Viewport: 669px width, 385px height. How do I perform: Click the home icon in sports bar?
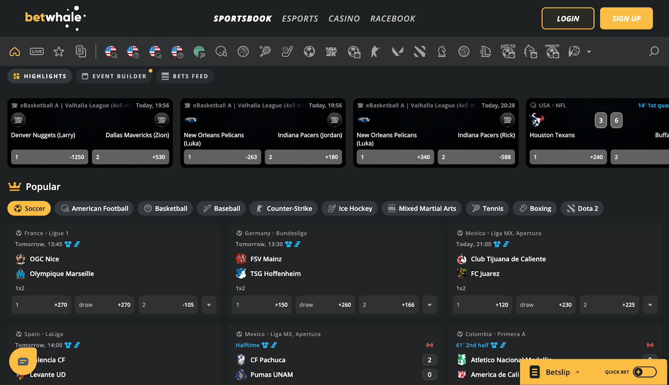click(x=15, y=52)
